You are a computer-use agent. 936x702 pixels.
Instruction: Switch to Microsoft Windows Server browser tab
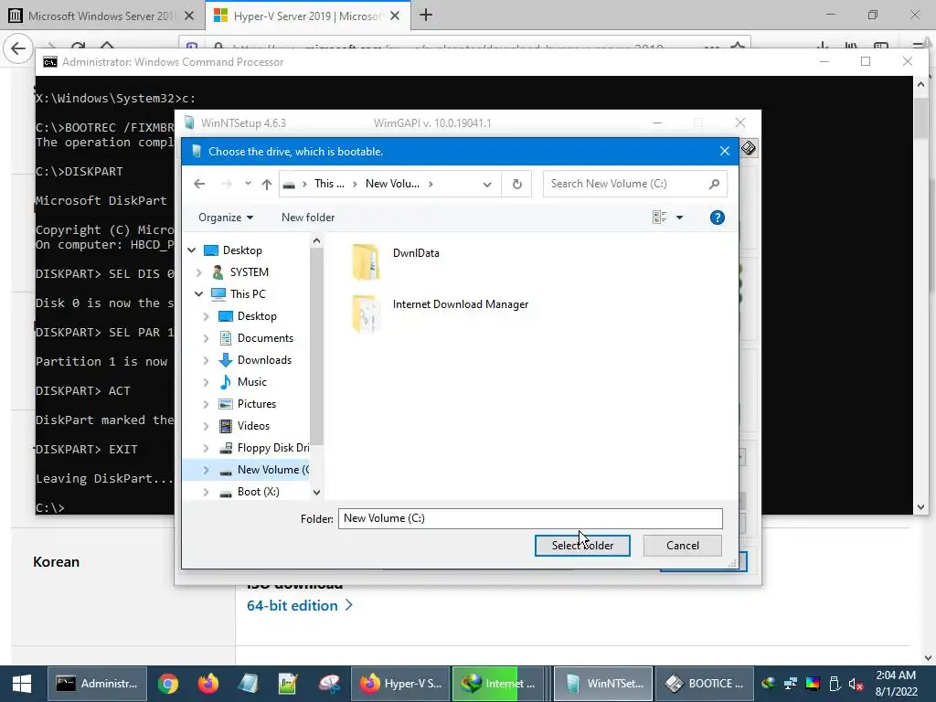(x=101, y=16)
